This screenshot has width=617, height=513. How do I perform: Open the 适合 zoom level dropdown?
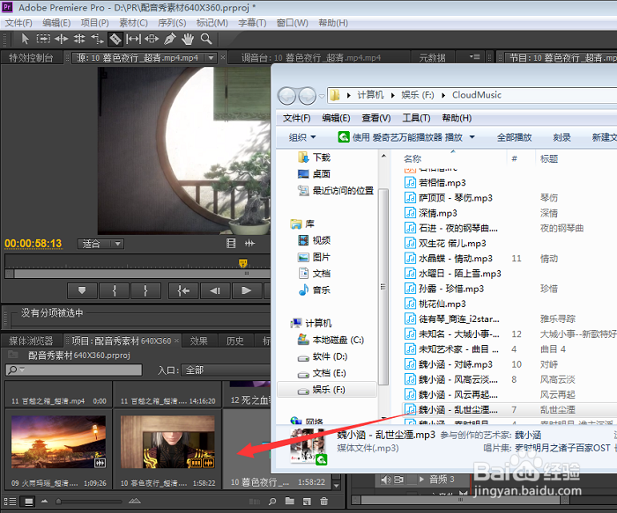click(x=117, y=244)
